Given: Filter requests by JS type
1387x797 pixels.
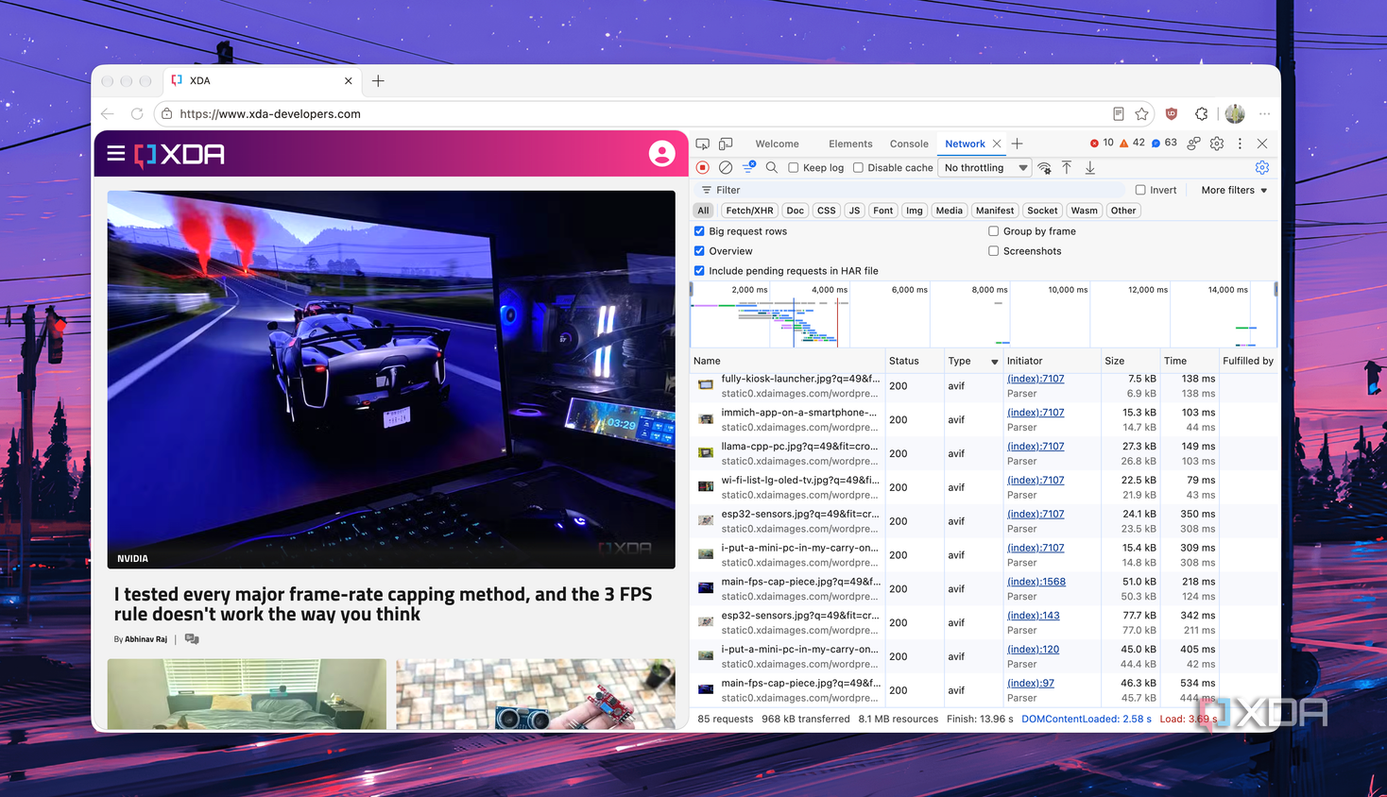Looking at the screenshot, I should coord(854,211).
